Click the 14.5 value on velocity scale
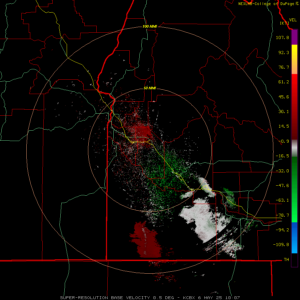This screenshot has width=300, height=300. [284, 126]
